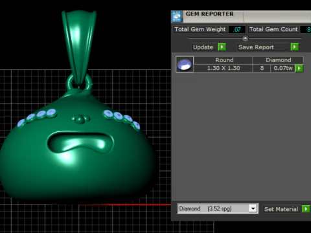Click the Round shape cell

point(223,60)
